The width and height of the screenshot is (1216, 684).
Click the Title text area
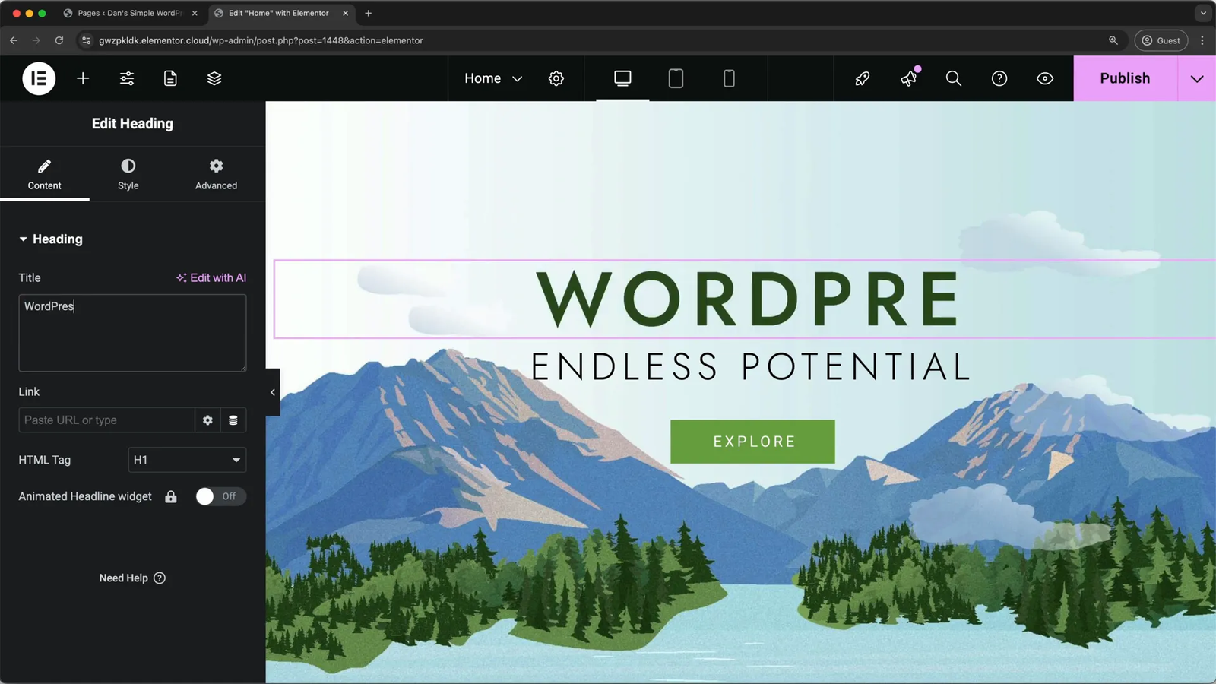point(132,333)
